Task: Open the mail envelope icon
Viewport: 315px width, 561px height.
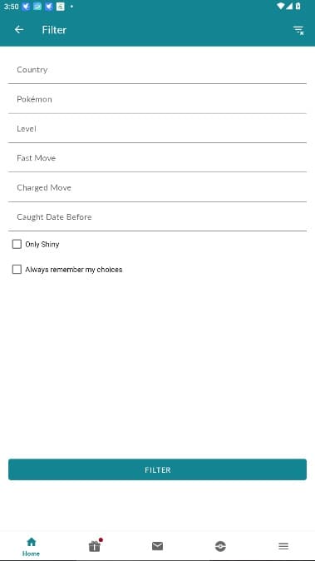Action: point(158,546)
